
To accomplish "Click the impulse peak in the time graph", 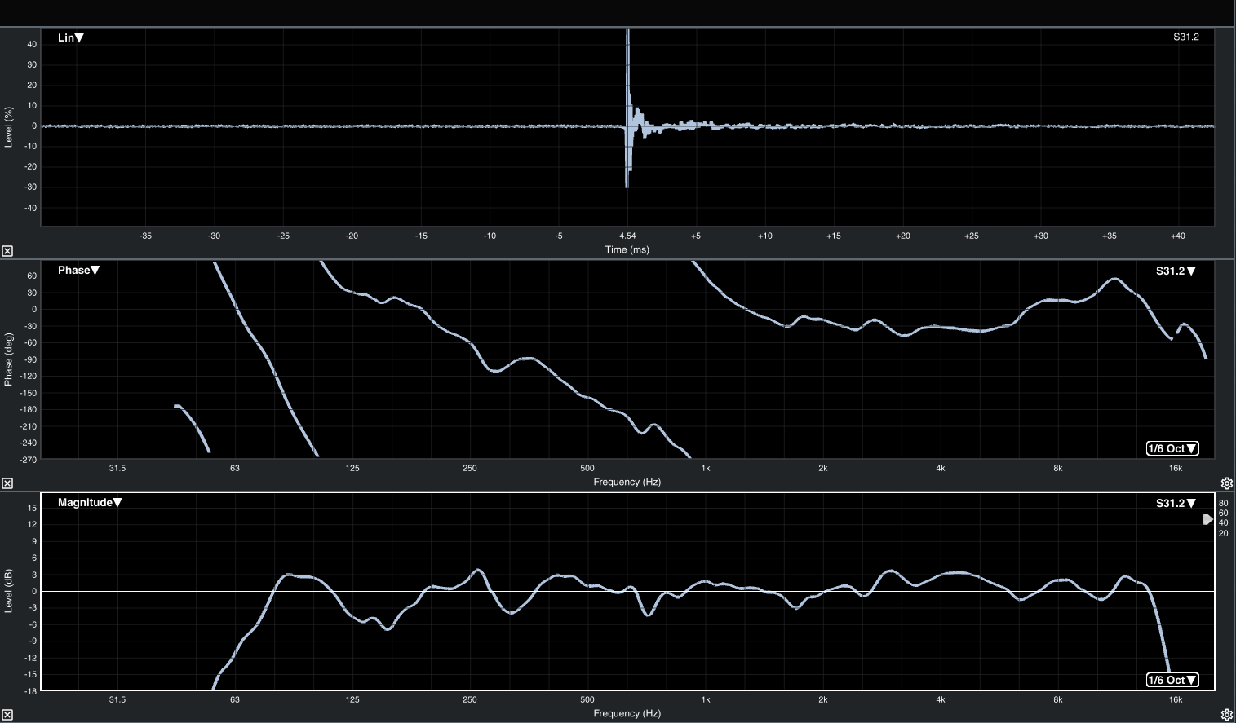I will [x=627, y=37].
